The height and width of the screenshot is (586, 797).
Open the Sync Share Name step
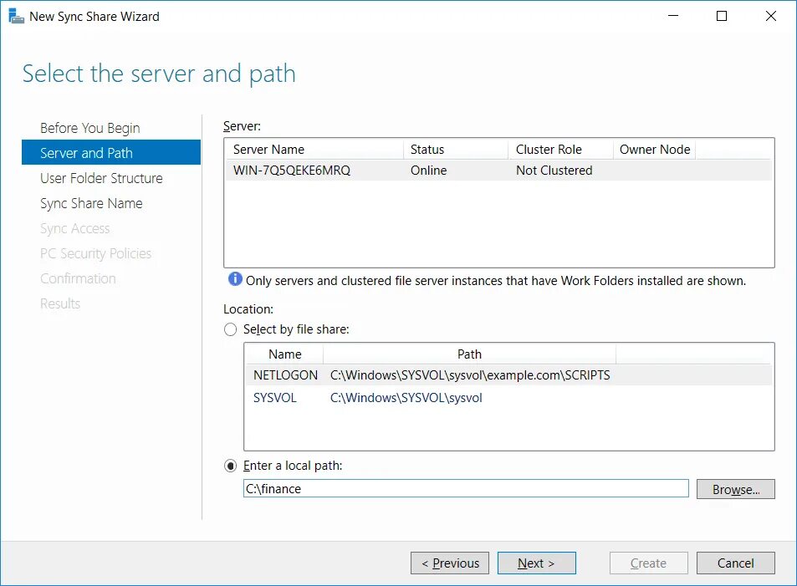(91, 203)
